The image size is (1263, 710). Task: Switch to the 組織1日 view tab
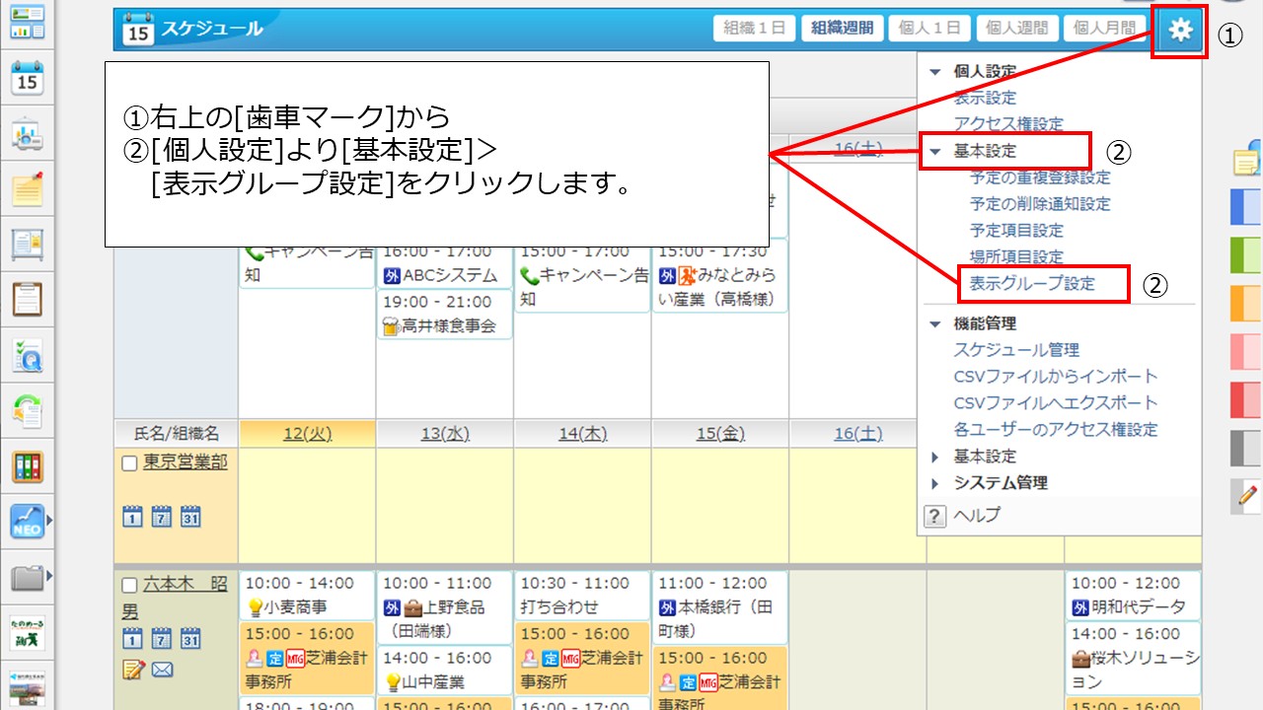[756, 27]
